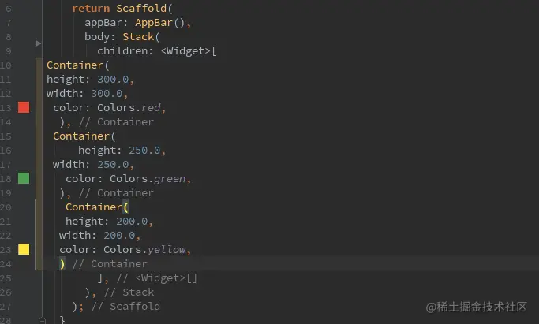539x324 pixels.
Task: Click the 250.0 width value
Action: (x=113, y=165)
